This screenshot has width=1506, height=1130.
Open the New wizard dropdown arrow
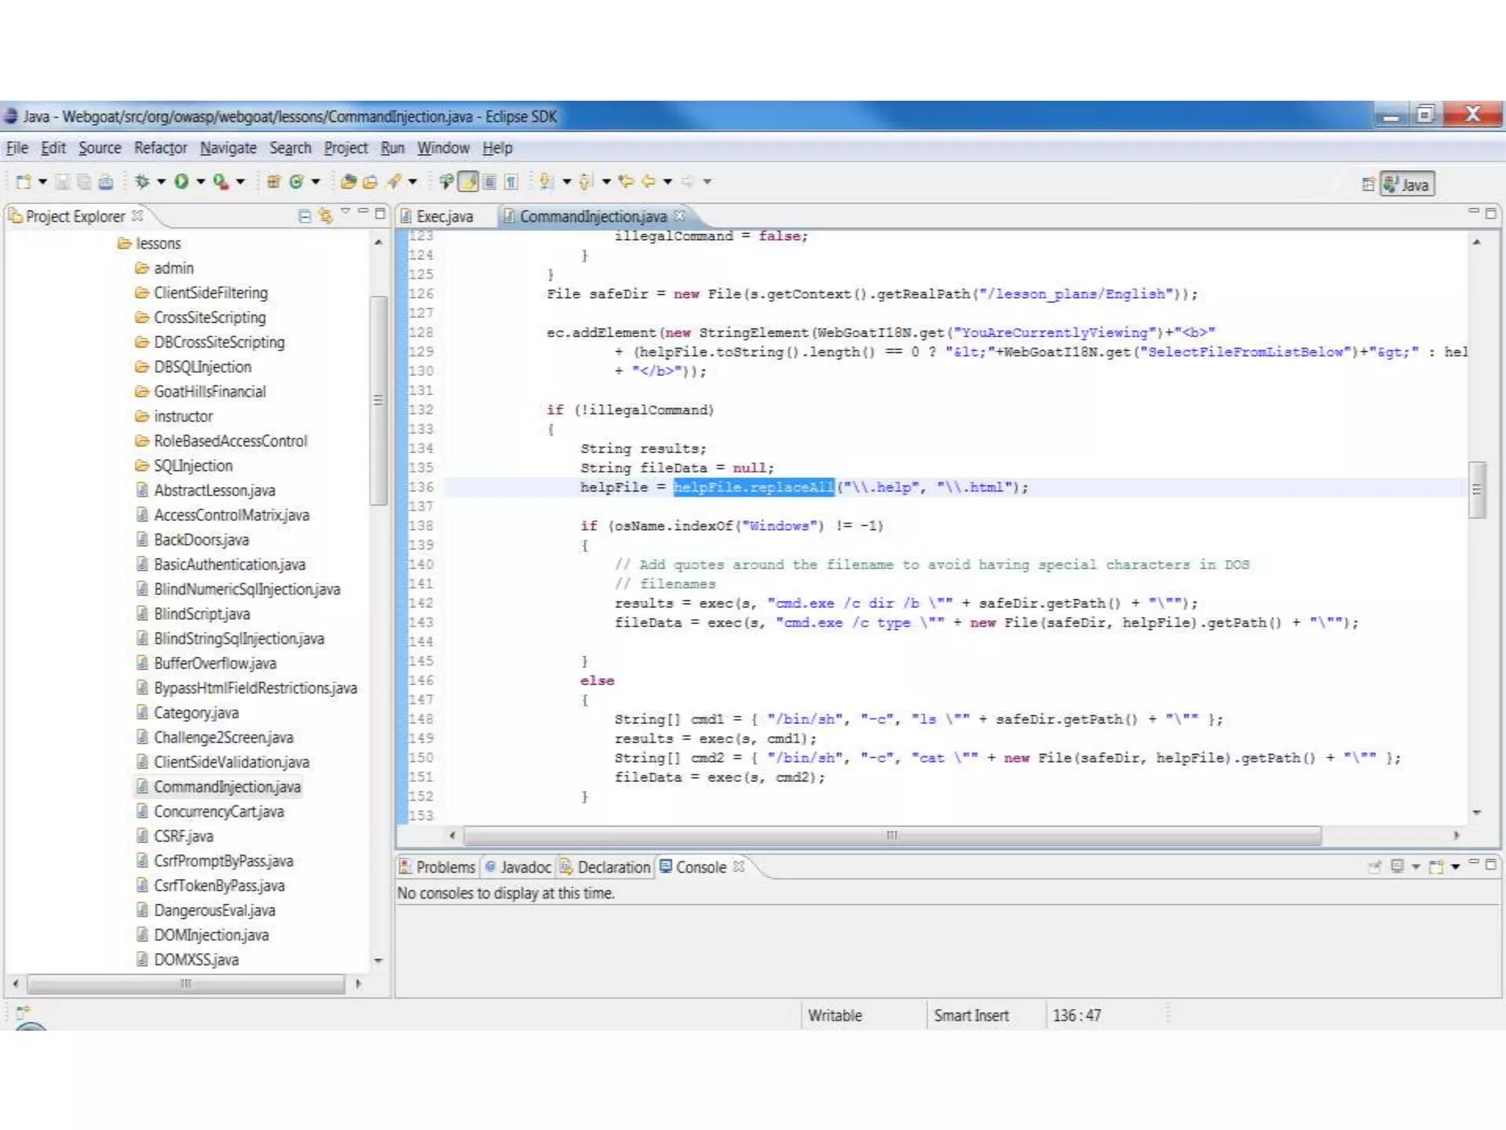[43, 181]
